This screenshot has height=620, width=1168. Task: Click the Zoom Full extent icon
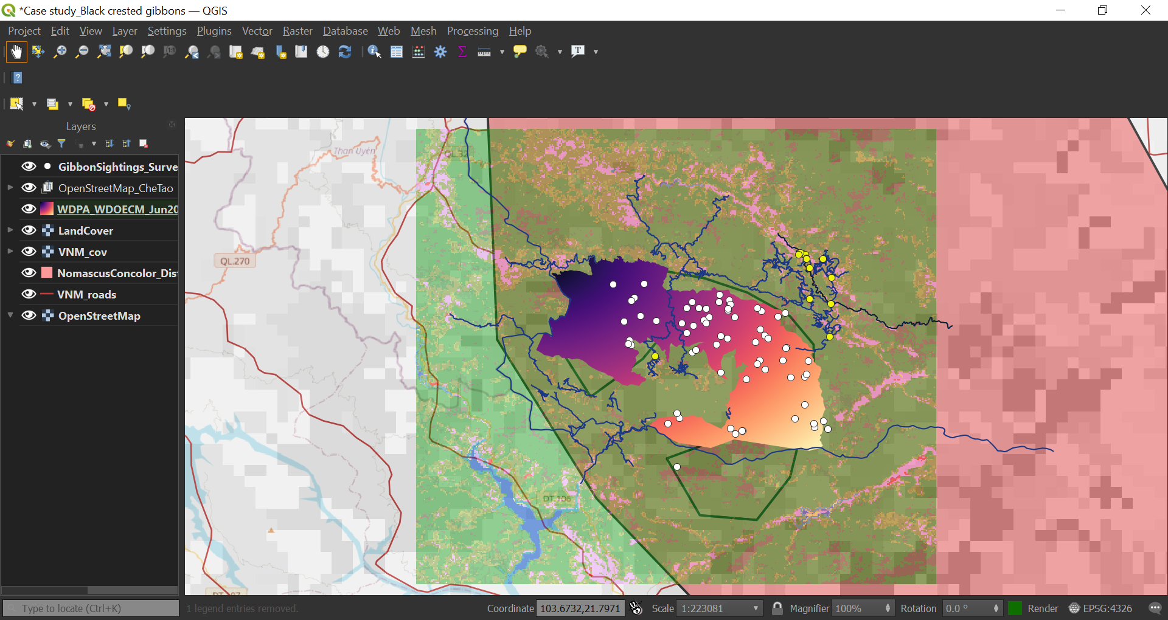tap(104, 52)
